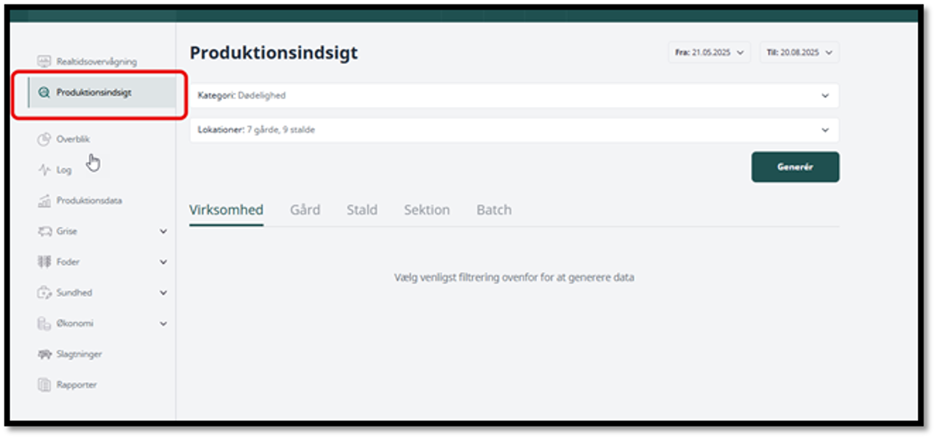Click the Foder grain icon
This screenshot has height=439, width=936.
pyautogui.click(x=44, y=262)
